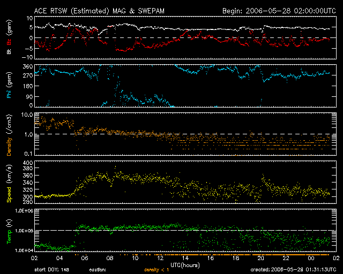The height and width of the screenshot is (274, 343).
Task: Click the "-5" tick on the Bt Bz axis
Action: click(28, 48)
